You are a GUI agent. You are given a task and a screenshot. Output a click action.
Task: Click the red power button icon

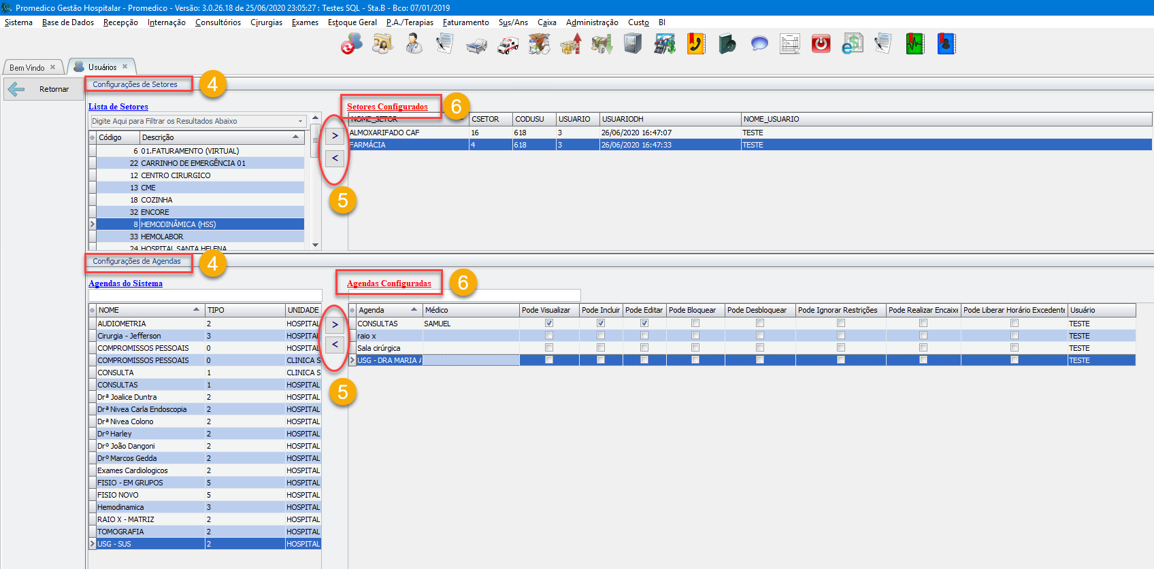(x=821, y=45)
